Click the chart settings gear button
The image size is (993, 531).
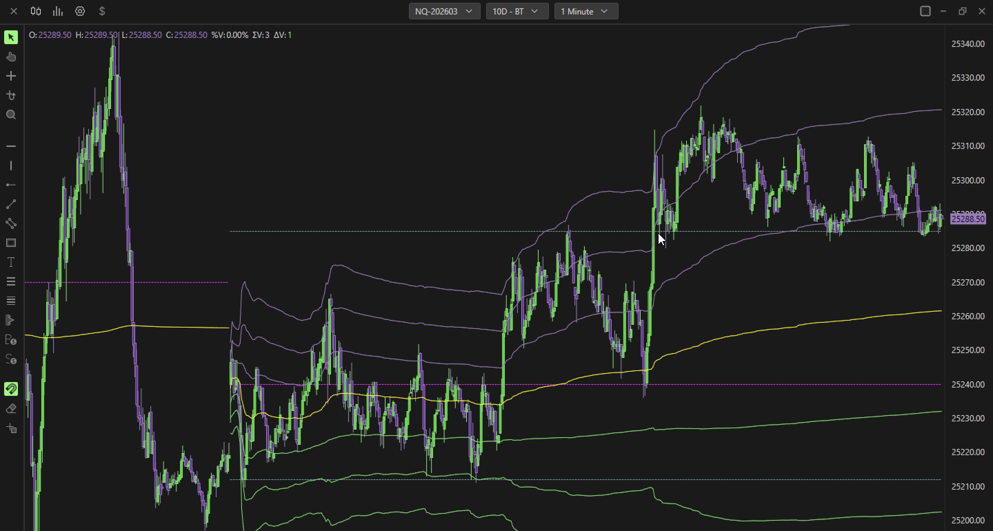click(x=80, y=11)
